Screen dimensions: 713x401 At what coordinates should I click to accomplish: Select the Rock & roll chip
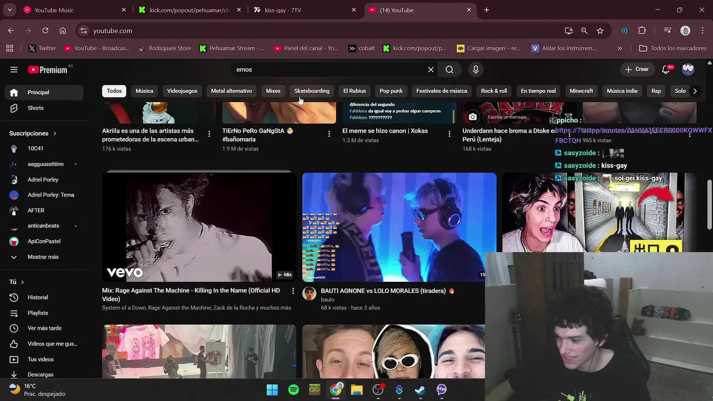click(x=494, y=91)
